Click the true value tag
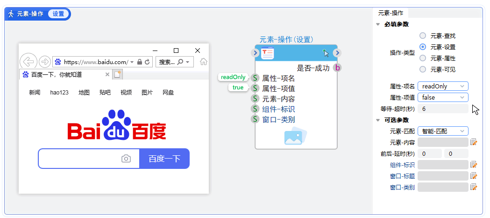 click(238, 87)
